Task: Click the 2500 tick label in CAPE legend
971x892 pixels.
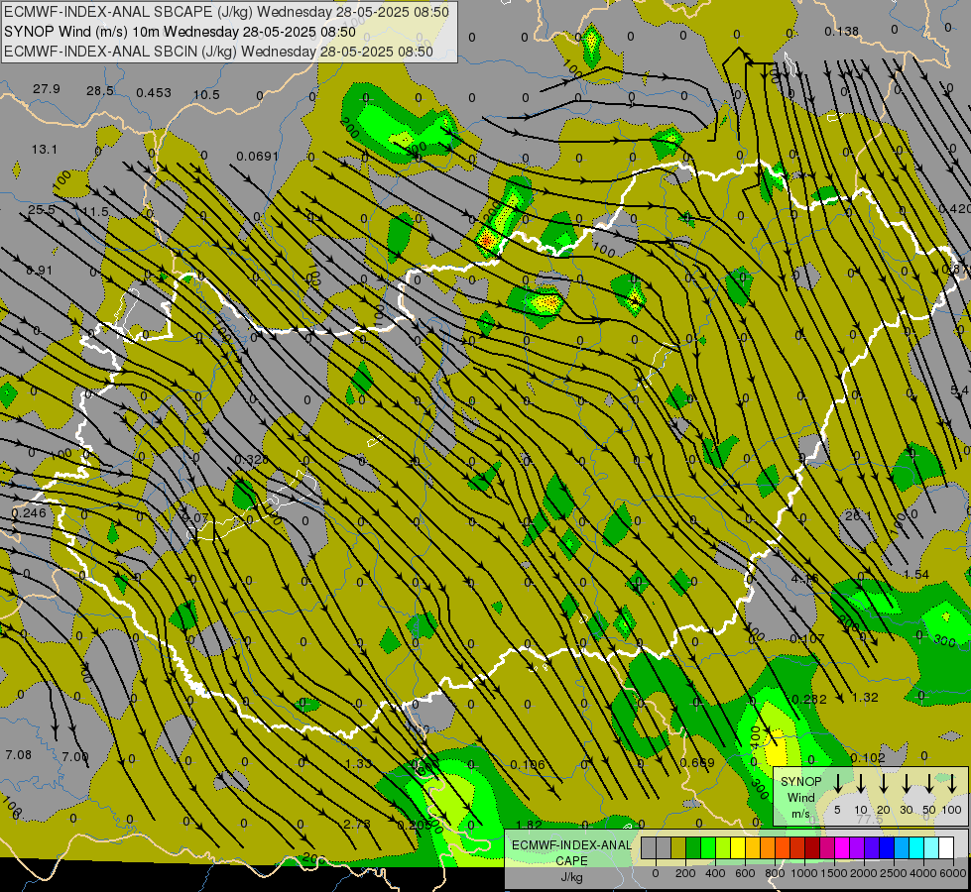Action: click(894, 873)
